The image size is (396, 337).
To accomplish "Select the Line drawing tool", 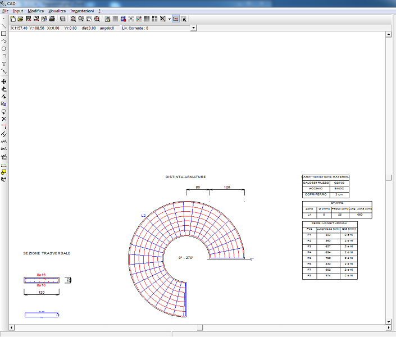I will (x=4, y=26).
